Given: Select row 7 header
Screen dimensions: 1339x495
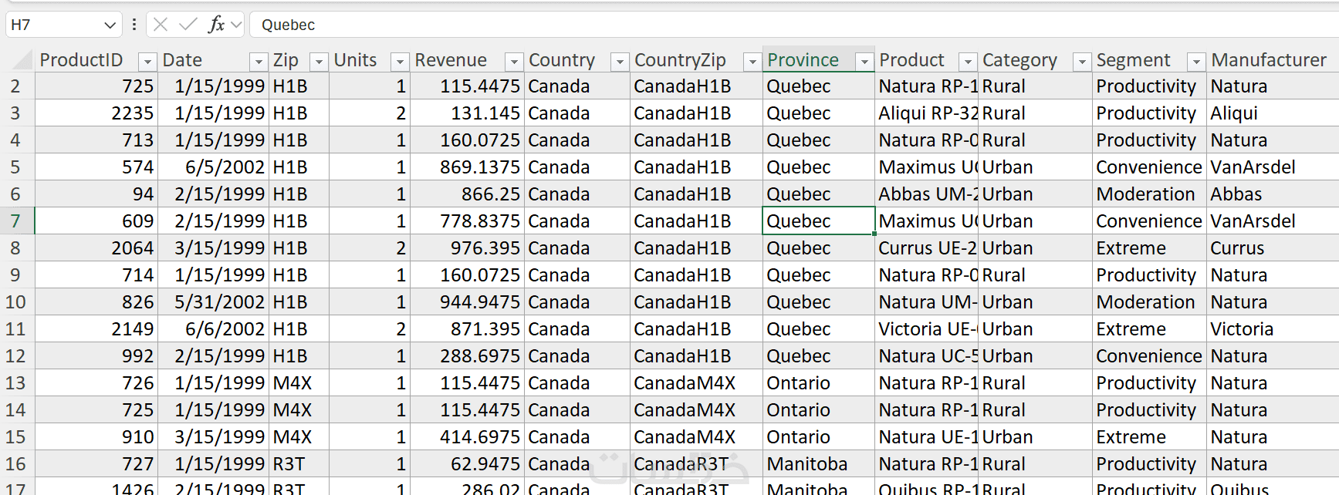Looking at the screenshot, I should coord(15,221).
